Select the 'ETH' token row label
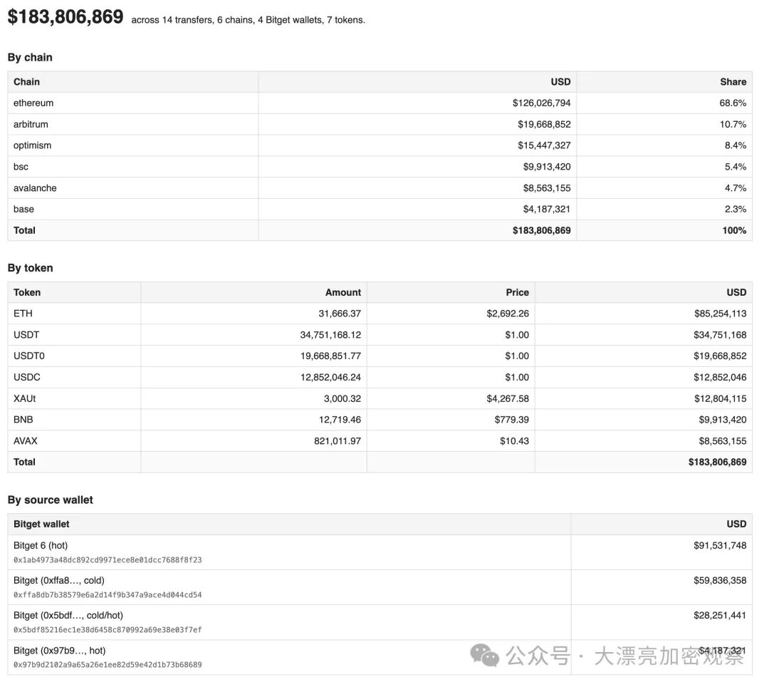Viewport: 769px width, 687px height. 23,314
